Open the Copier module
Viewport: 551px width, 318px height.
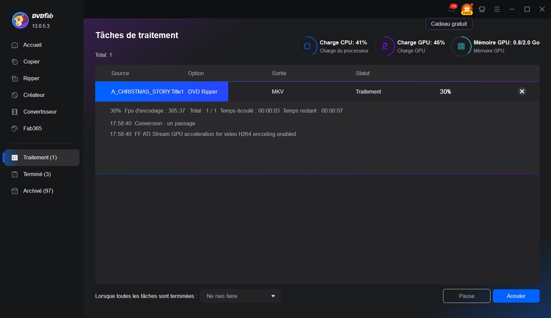pyautogui.click(x=31, y=61)
